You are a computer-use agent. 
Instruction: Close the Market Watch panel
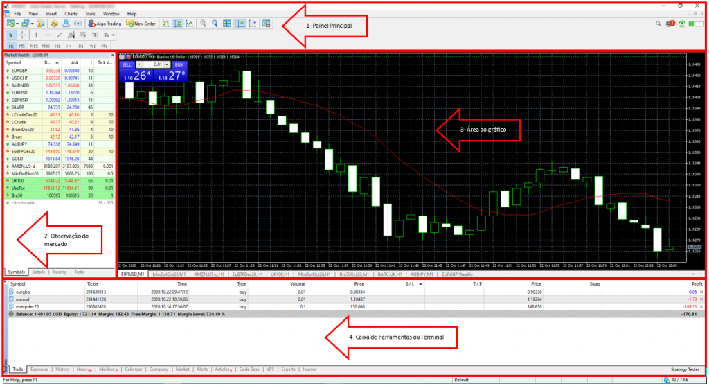(x=113, y=55)
